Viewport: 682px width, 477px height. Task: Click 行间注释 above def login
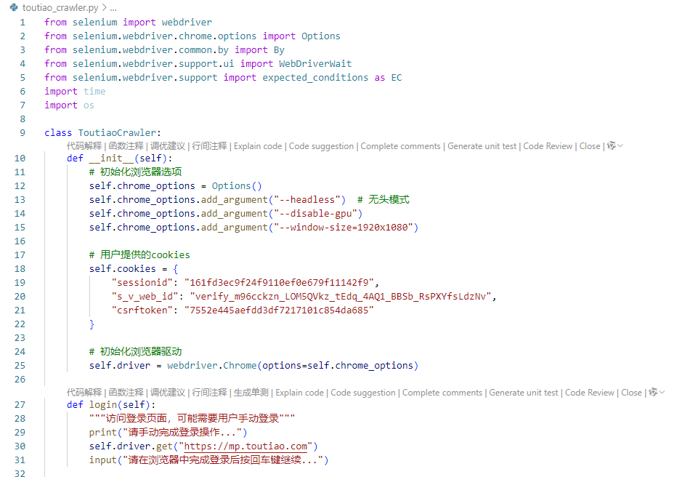[209, 393]
